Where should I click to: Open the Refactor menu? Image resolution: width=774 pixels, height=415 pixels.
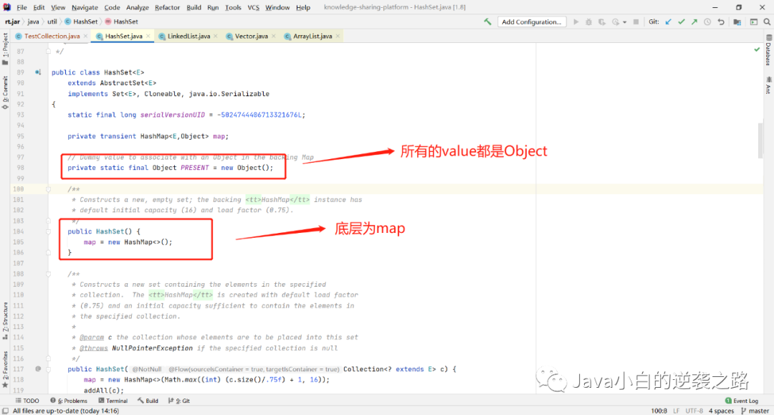167,7
